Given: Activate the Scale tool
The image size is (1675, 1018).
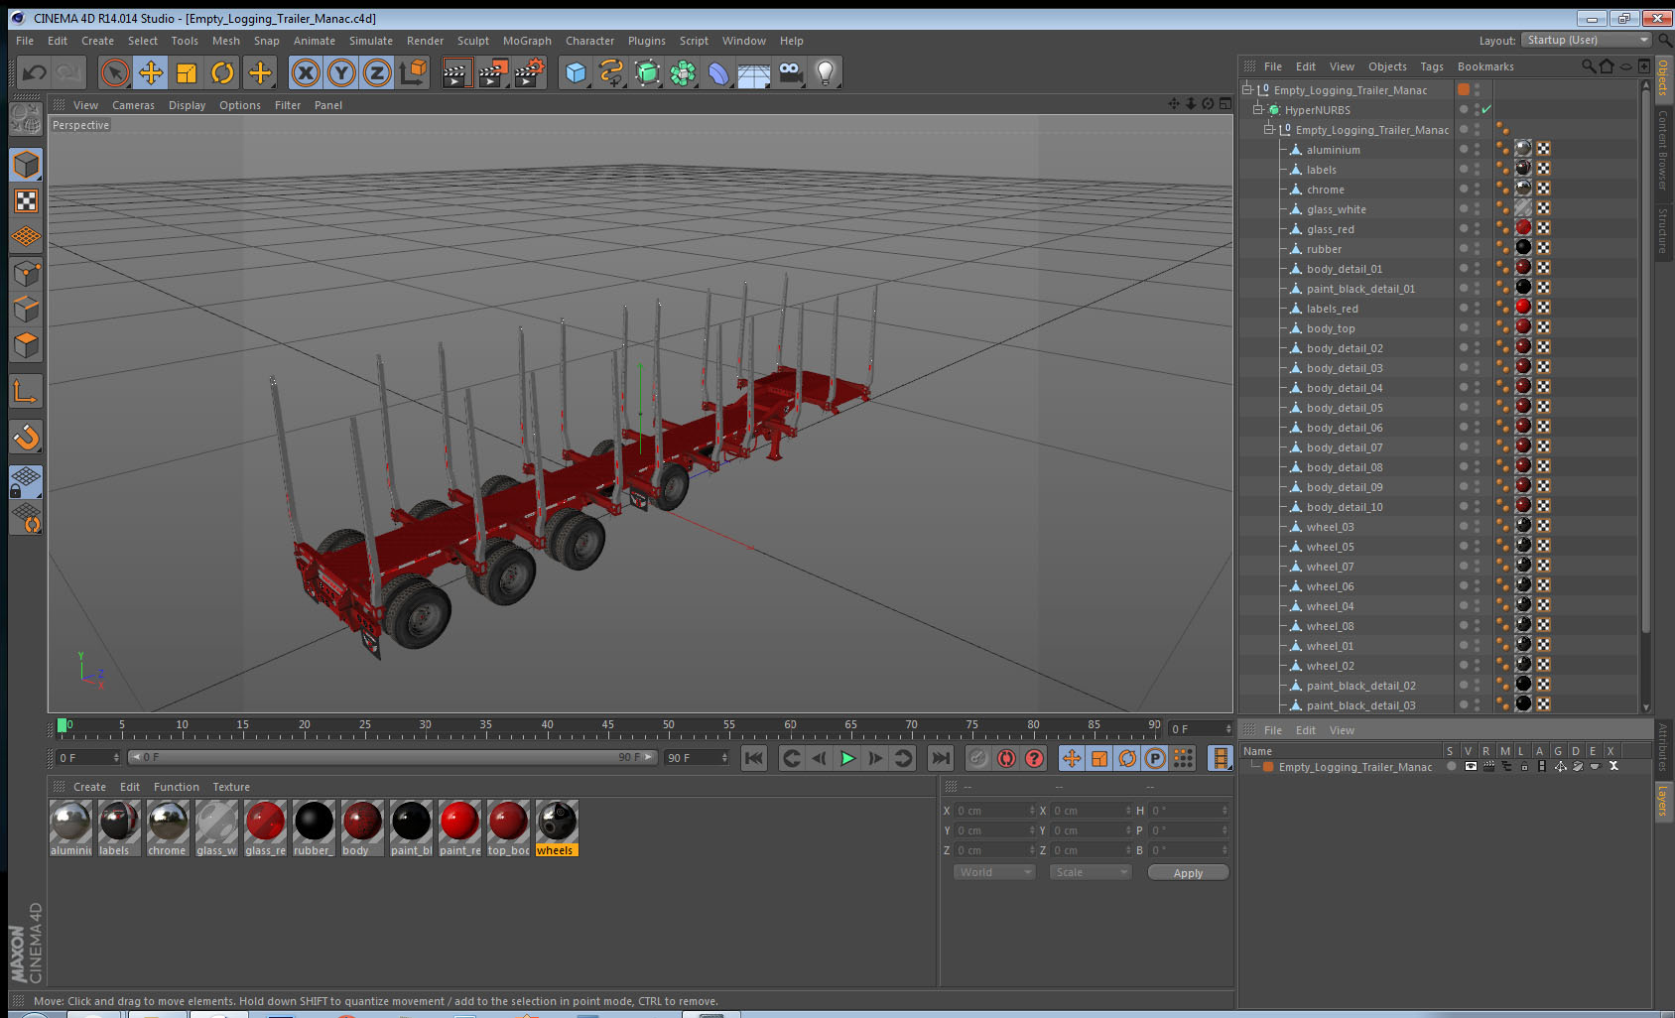Looking at the screenshot, I should pos(187,72).
